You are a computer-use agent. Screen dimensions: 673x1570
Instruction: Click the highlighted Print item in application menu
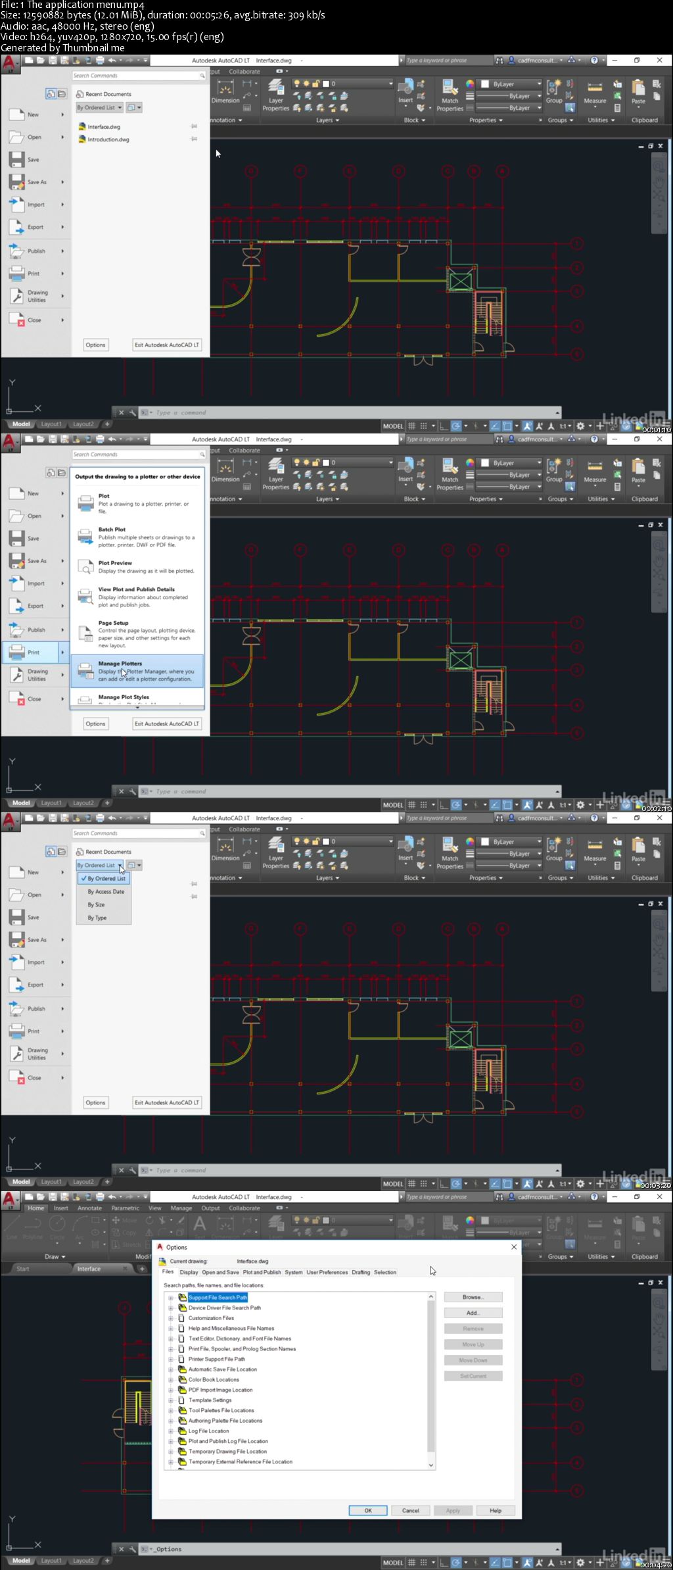coord(35,652)
